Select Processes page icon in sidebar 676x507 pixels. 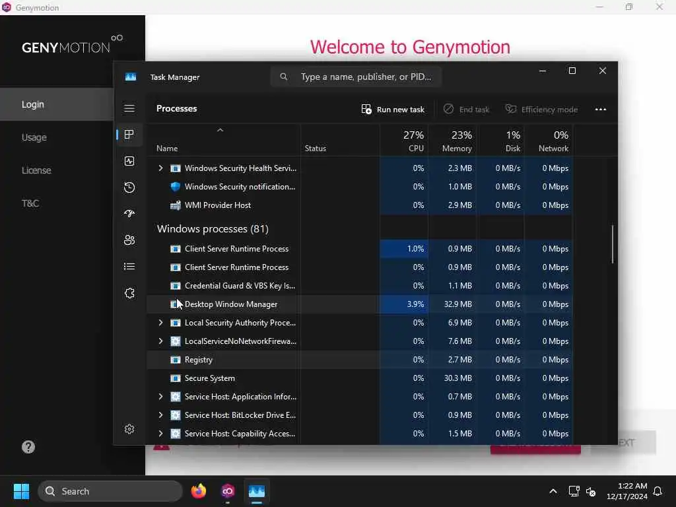point(129,135)
